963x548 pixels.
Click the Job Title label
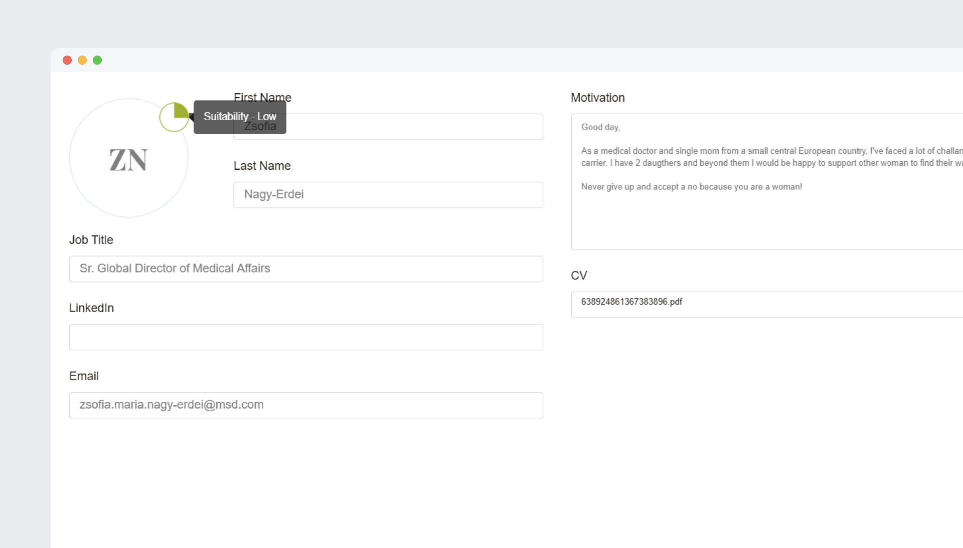click(91, 240)
